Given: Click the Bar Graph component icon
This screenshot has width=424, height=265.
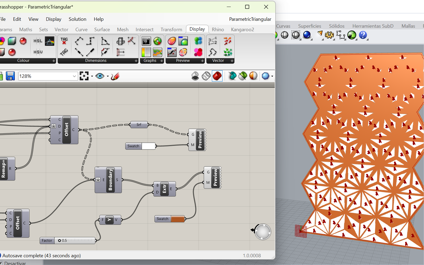Looking at the screenshot, I should (x=146, y=41).
